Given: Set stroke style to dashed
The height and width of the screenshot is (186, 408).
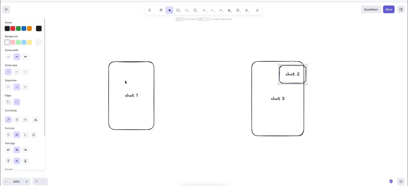Looking at the screenshot, I should pos(17,72).
